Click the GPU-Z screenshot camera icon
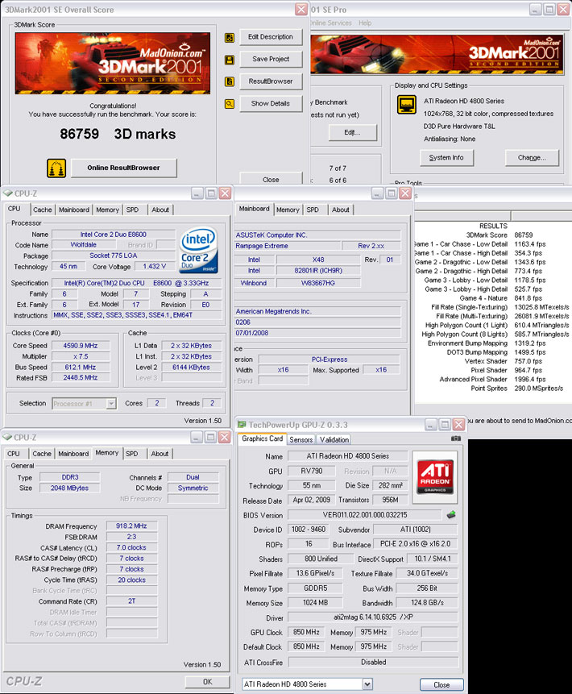The width and height of the screenshot is (572, 694). (x=455, y=438)
